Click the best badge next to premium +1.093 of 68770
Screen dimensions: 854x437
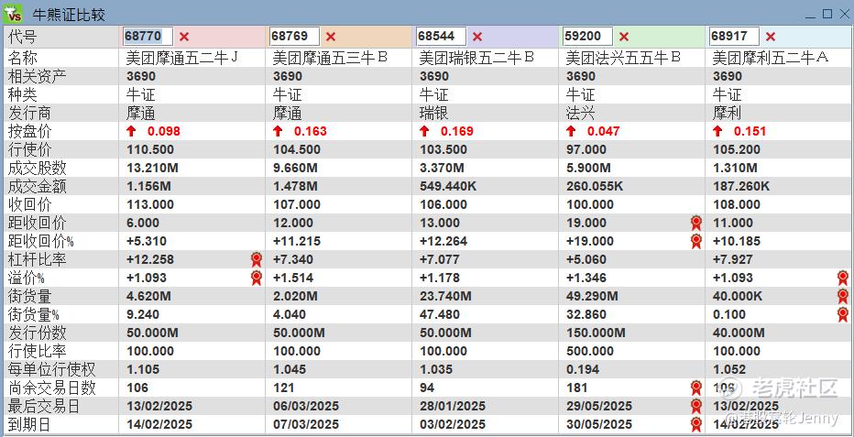[x=257, y=278]
